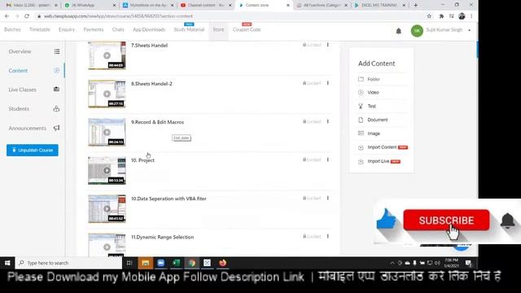The width and height of the screenshot is (521, 293).
Task: Play the 9.Record & Edit Macros thumbnail
Action: 107,132
